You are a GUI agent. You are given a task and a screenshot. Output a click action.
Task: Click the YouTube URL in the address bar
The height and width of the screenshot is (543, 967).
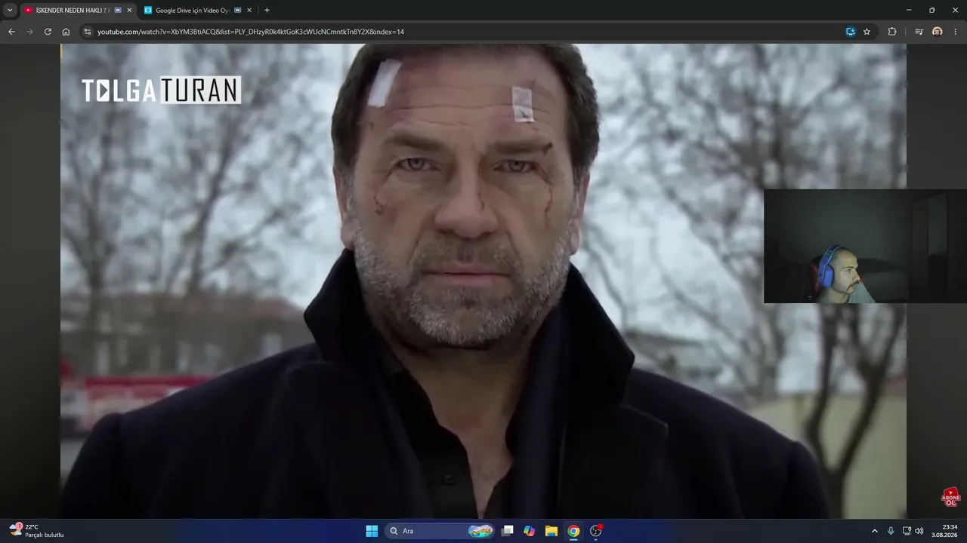point(251,32)
